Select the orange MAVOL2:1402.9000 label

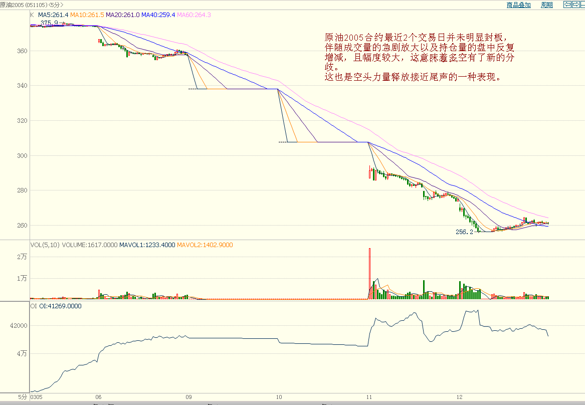[205, 245]
